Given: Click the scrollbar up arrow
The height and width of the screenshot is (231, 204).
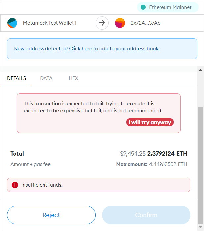Looking at the screenshot, I should [200, 70].
